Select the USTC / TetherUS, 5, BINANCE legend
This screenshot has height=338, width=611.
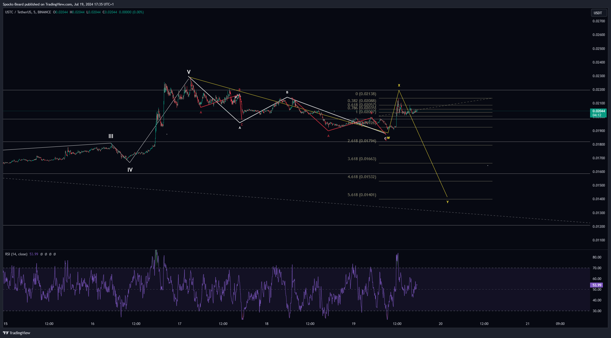28,12
